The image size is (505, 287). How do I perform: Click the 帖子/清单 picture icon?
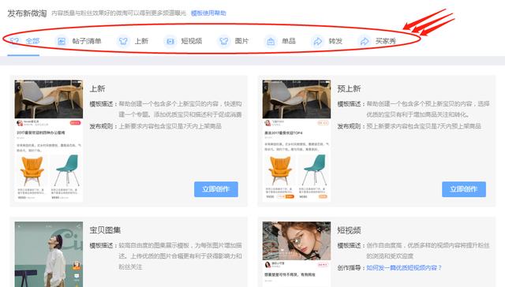(x=62, y=41)
